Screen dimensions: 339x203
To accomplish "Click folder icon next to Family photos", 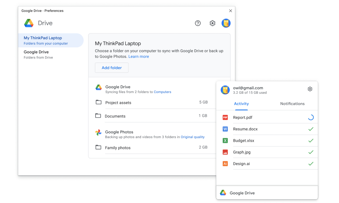I will coord(98,147).
